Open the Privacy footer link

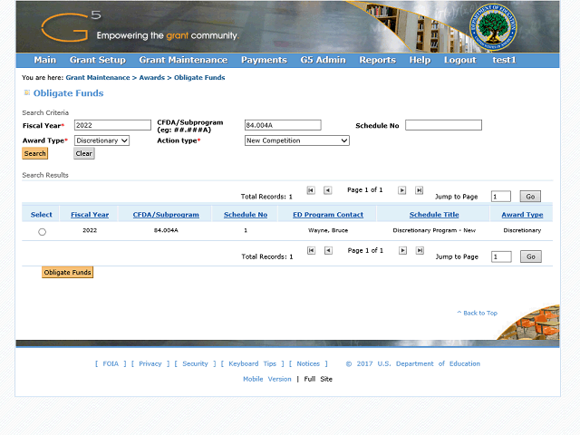150,364
